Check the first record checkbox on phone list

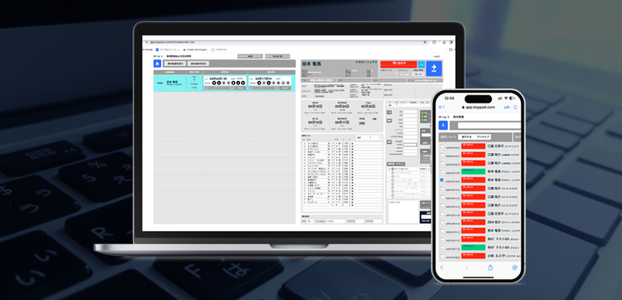441,146
